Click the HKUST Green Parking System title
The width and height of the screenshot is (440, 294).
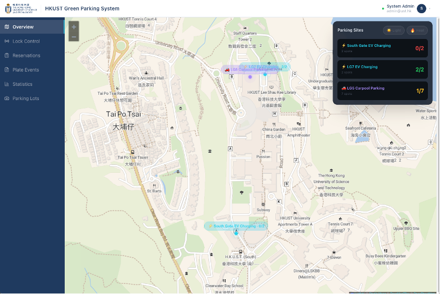pos(82,8)
